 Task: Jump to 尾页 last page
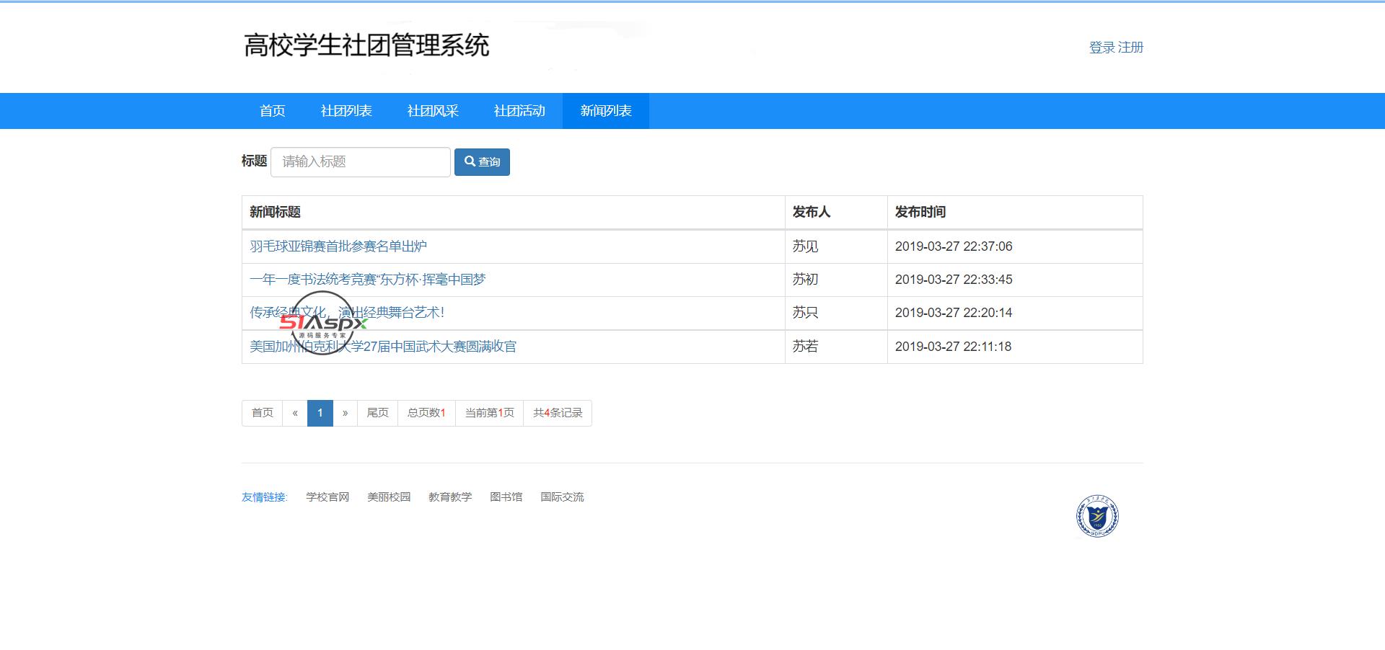click(377, 413)
